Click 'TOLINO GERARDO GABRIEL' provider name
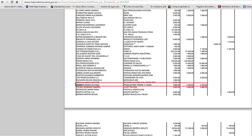 pos(88,87)
